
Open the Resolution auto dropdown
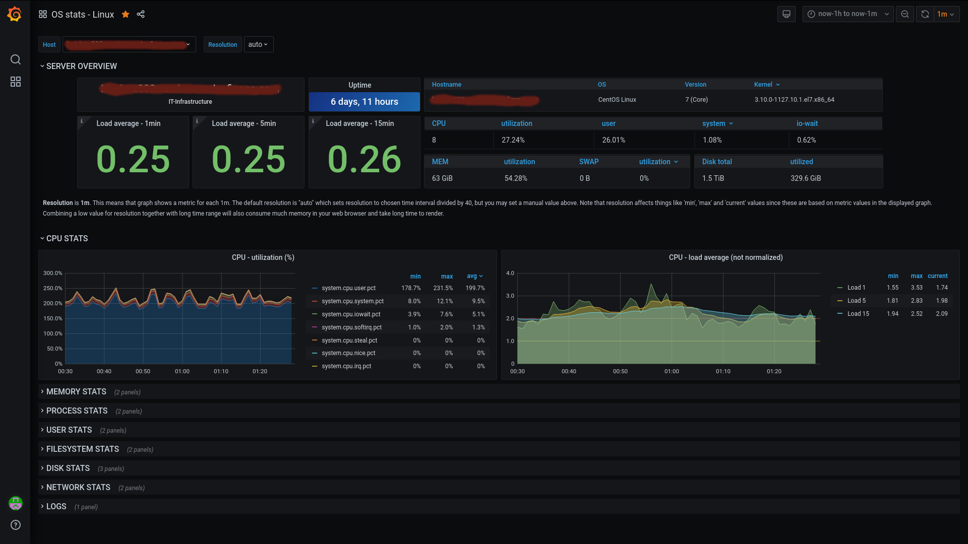258,44
